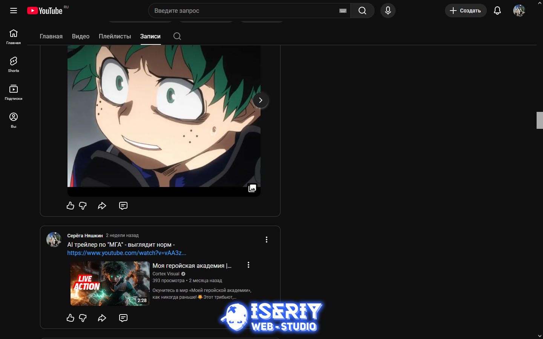
Task: Click the Live Action video thumbnail
Action: click(110, 283)
